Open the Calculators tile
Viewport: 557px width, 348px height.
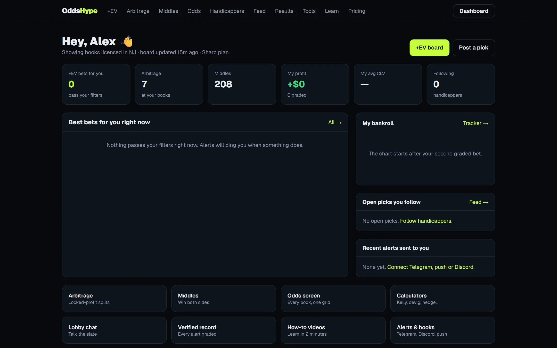[443, 299]
